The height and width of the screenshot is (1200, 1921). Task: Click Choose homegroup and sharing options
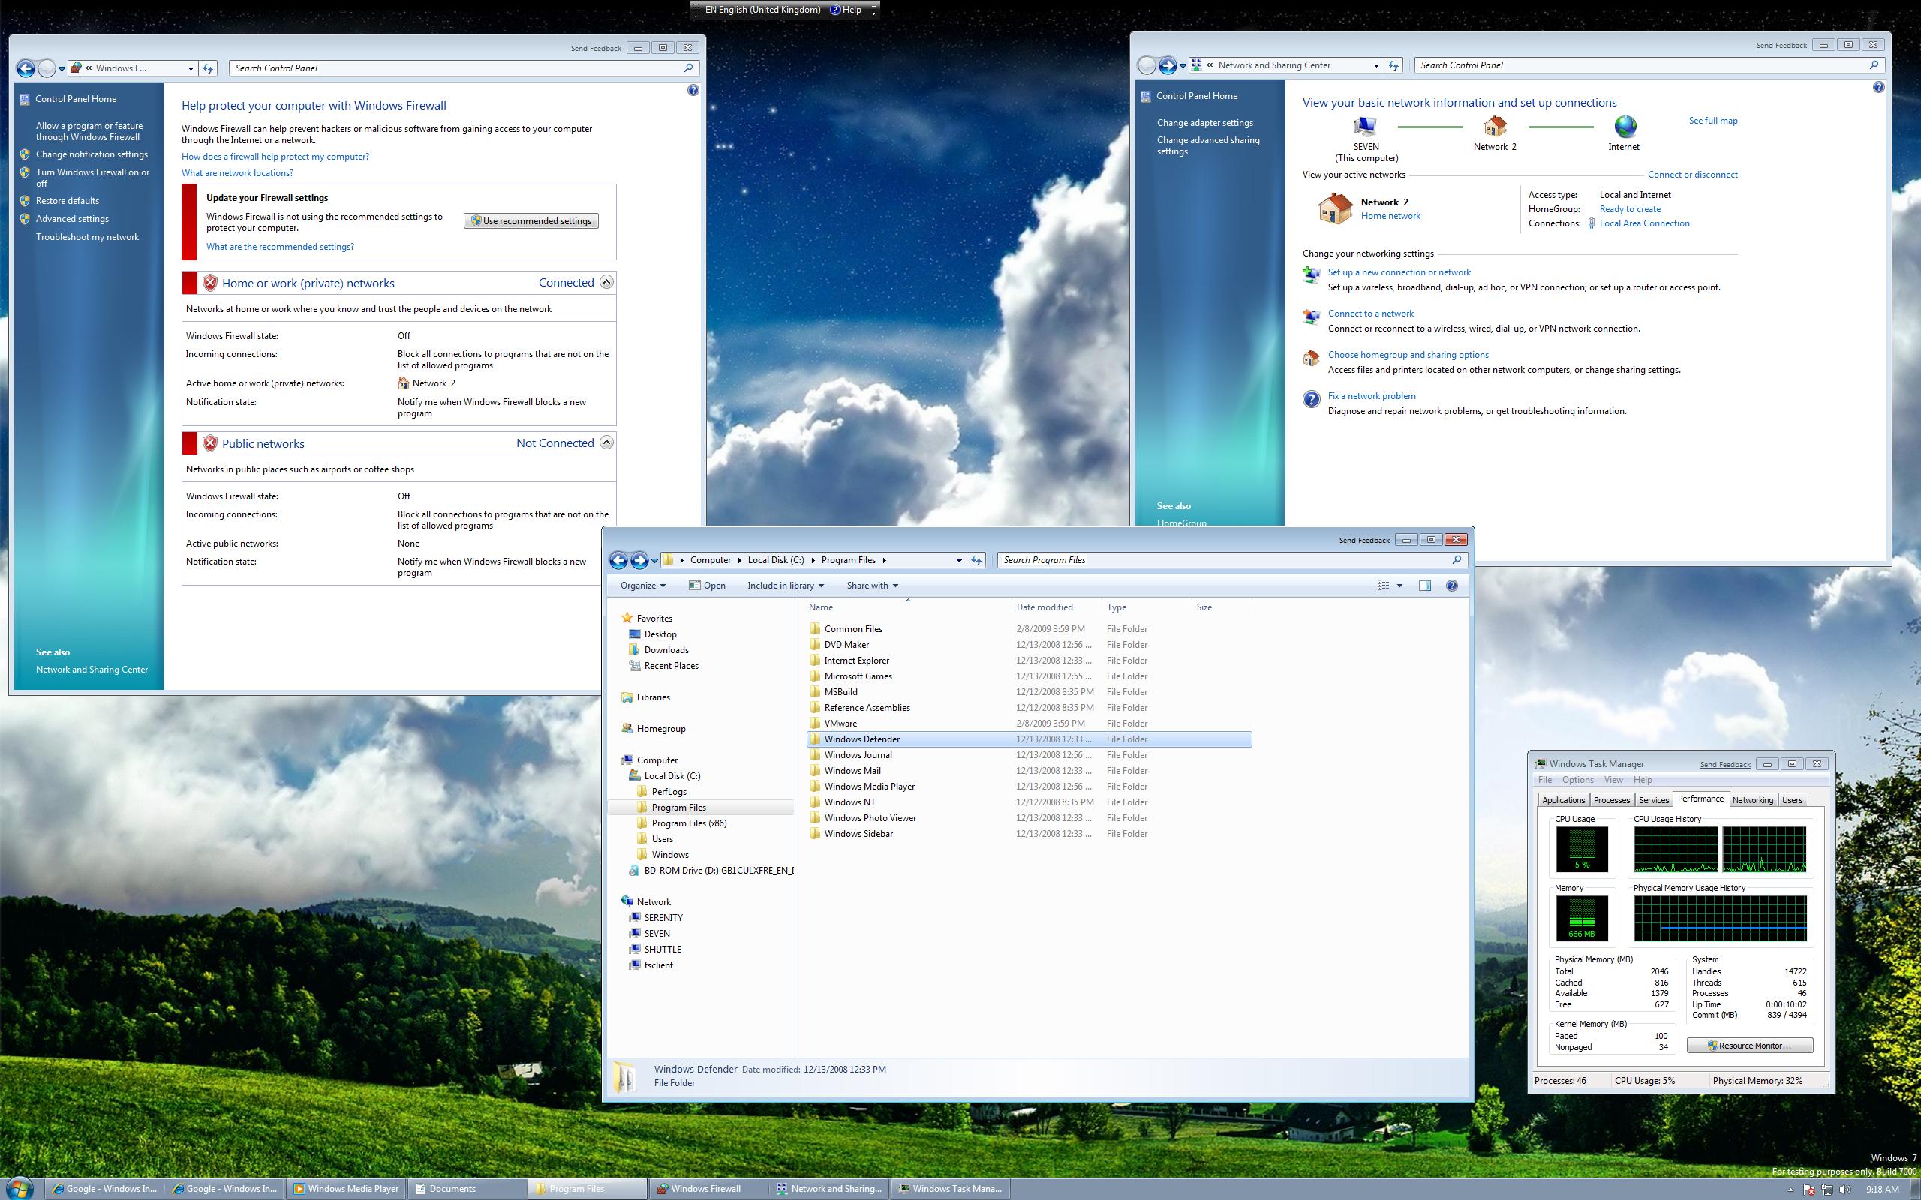point(1408,355)
